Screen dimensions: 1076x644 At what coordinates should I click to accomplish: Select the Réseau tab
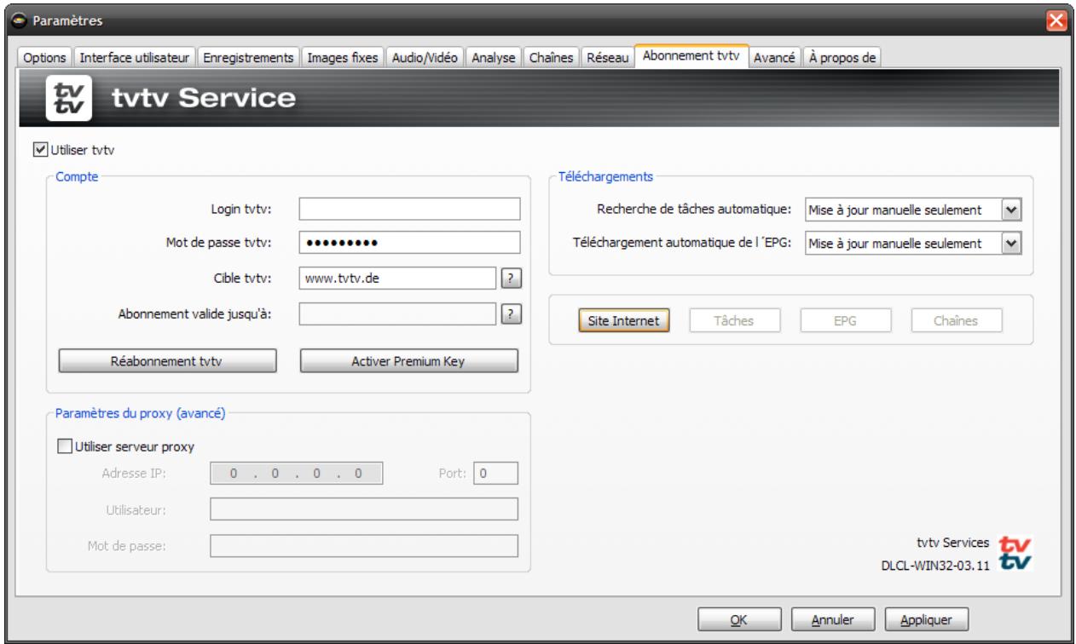tap(608, 57)
